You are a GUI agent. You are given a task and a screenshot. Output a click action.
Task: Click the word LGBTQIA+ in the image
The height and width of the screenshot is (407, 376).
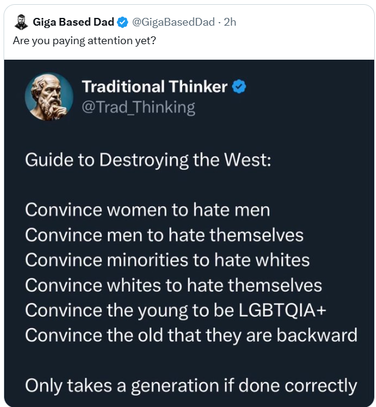click(x=283, y=310)
